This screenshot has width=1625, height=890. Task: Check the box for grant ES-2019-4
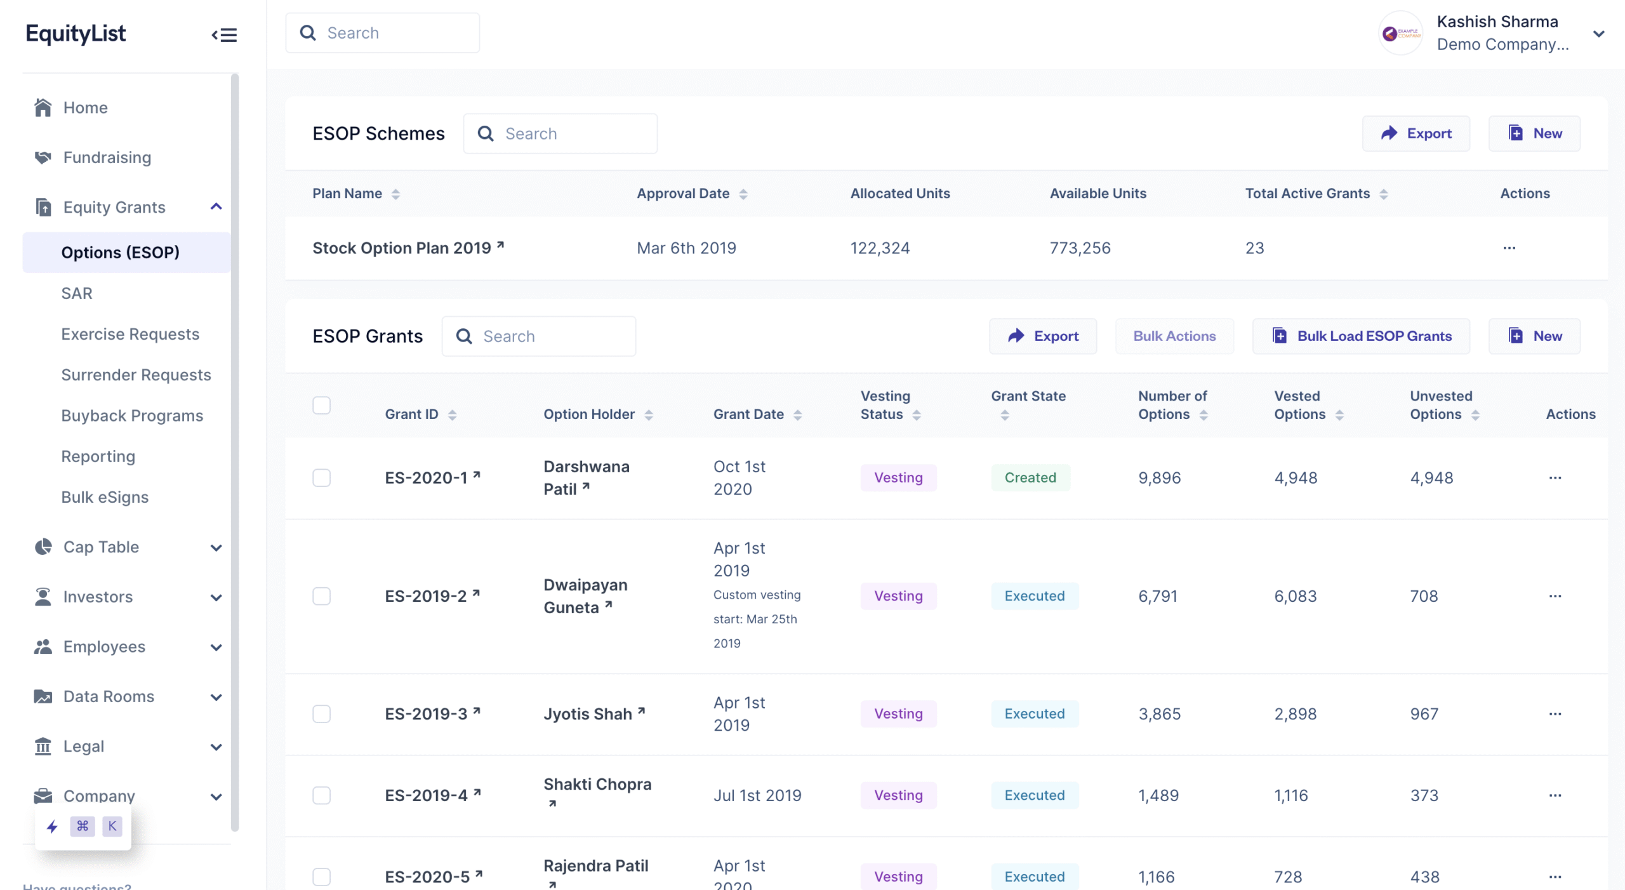[321, 795]
